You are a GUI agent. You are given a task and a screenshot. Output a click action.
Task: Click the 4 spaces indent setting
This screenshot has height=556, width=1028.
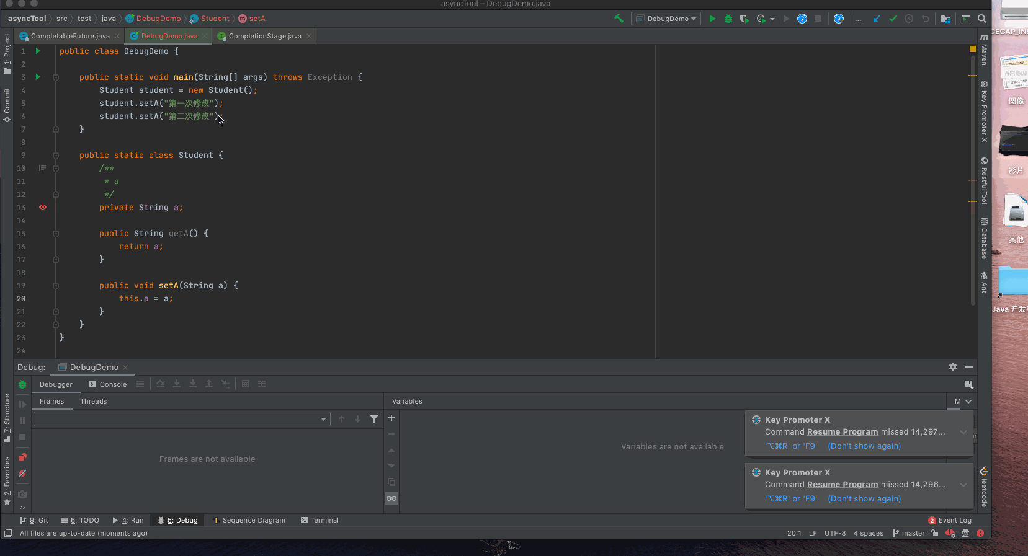coord(868,533)
